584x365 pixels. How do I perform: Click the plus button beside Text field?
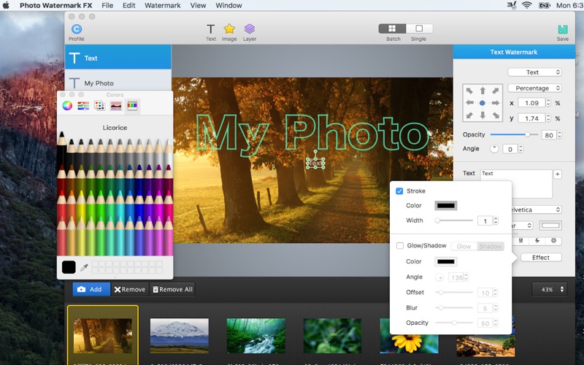coord(558,174)
